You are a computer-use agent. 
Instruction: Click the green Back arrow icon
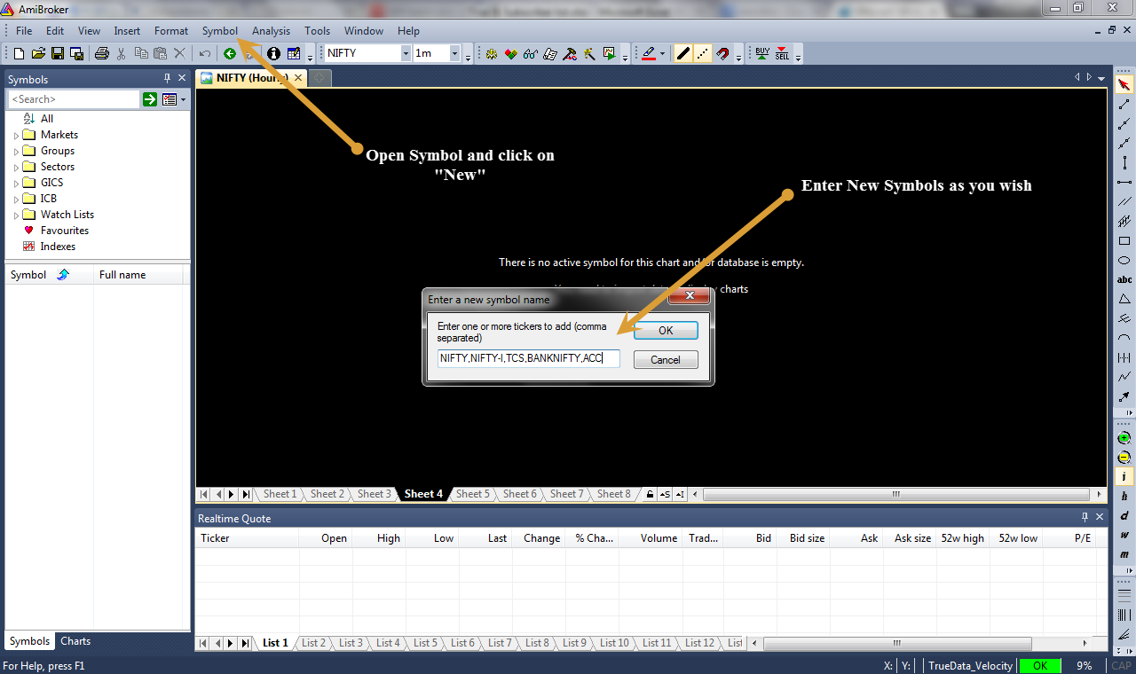click(230, 53)
